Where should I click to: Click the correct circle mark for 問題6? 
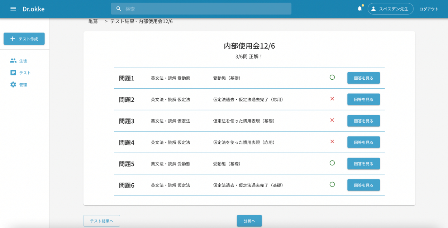pyautogui.click(x=332, y=184)
